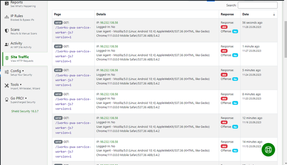Open IP link in 12 minutes ago row
Viewport: 287px width, 165px height.
tap(109, 118)
